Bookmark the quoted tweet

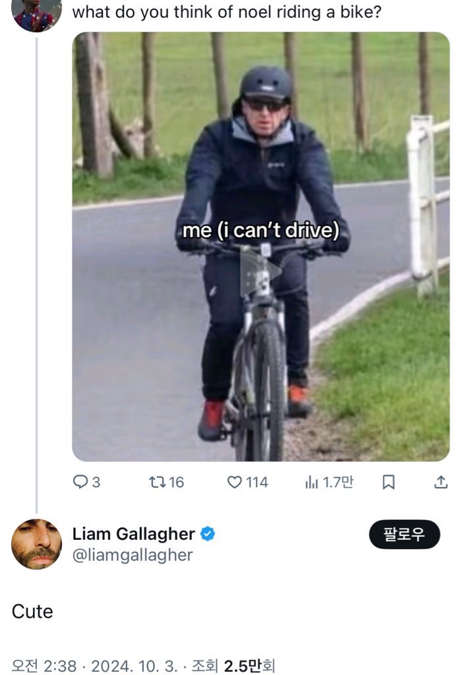pyautogui.click(x=388, y=482)
